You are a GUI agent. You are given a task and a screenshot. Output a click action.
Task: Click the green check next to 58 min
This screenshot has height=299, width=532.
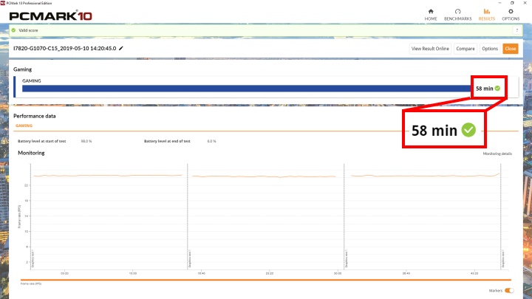pyautogui.click(x=497, y=89)
